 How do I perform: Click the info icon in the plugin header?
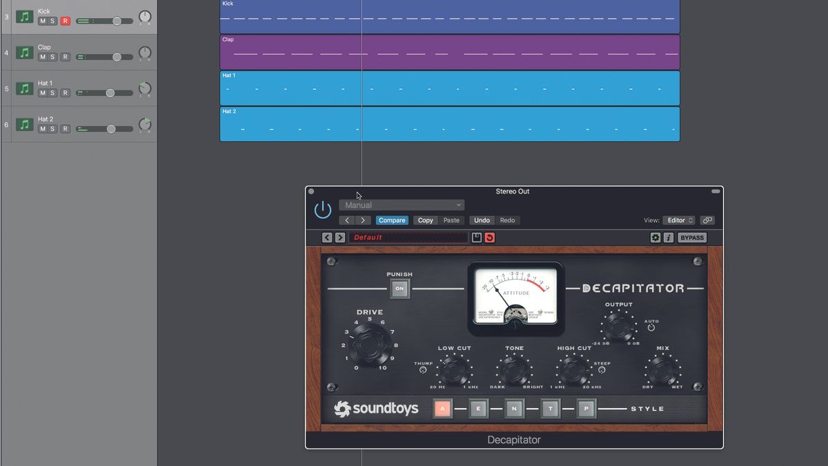(x=667, y=237)
